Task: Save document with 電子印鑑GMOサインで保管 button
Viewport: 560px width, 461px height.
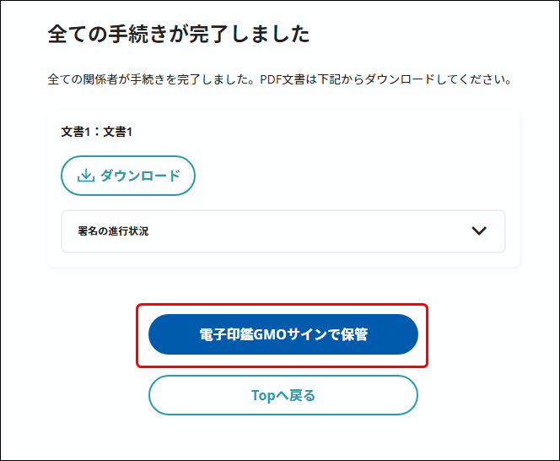Action: (283, 334)
